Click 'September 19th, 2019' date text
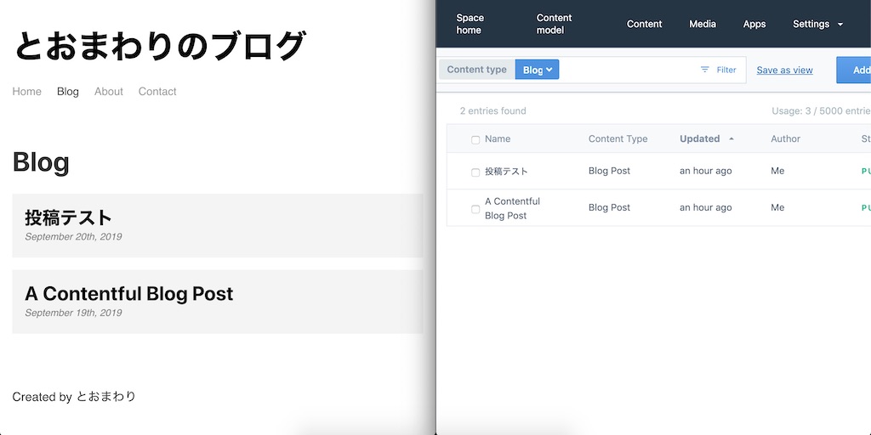Screen dimensions: 871x435 (73, 313)
